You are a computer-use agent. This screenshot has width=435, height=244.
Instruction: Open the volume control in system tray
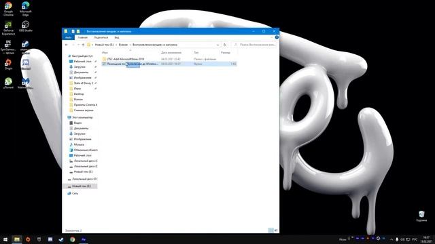(x=402, y=239)
